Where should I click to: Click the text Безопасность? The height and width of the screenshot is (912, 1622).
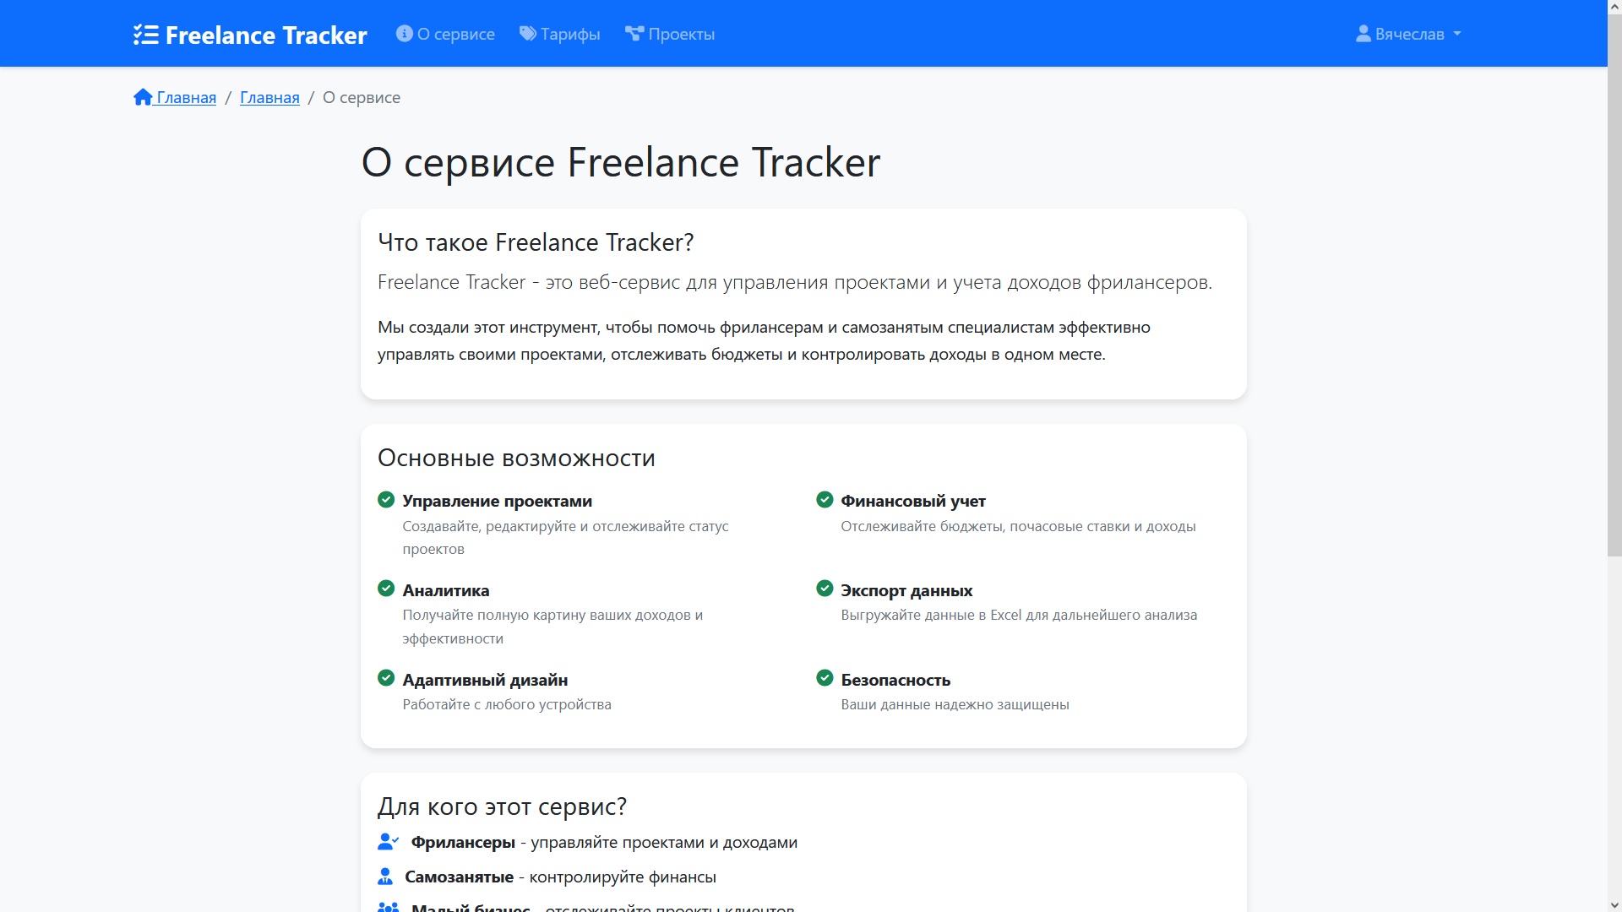point(895,680)
